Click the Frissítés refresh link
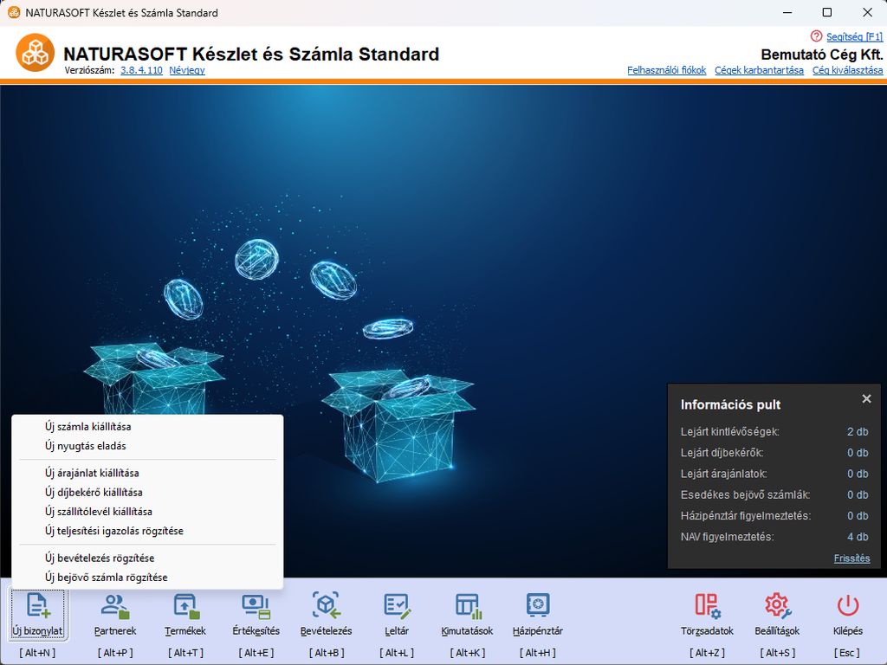887x665 pixels. 851,558
